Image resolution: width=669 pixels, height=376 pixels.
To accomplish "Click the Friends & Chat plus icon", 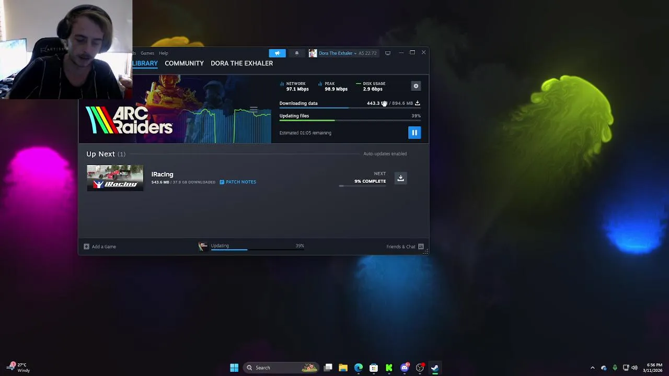I will pyautogui.click(x=421, y=246).
